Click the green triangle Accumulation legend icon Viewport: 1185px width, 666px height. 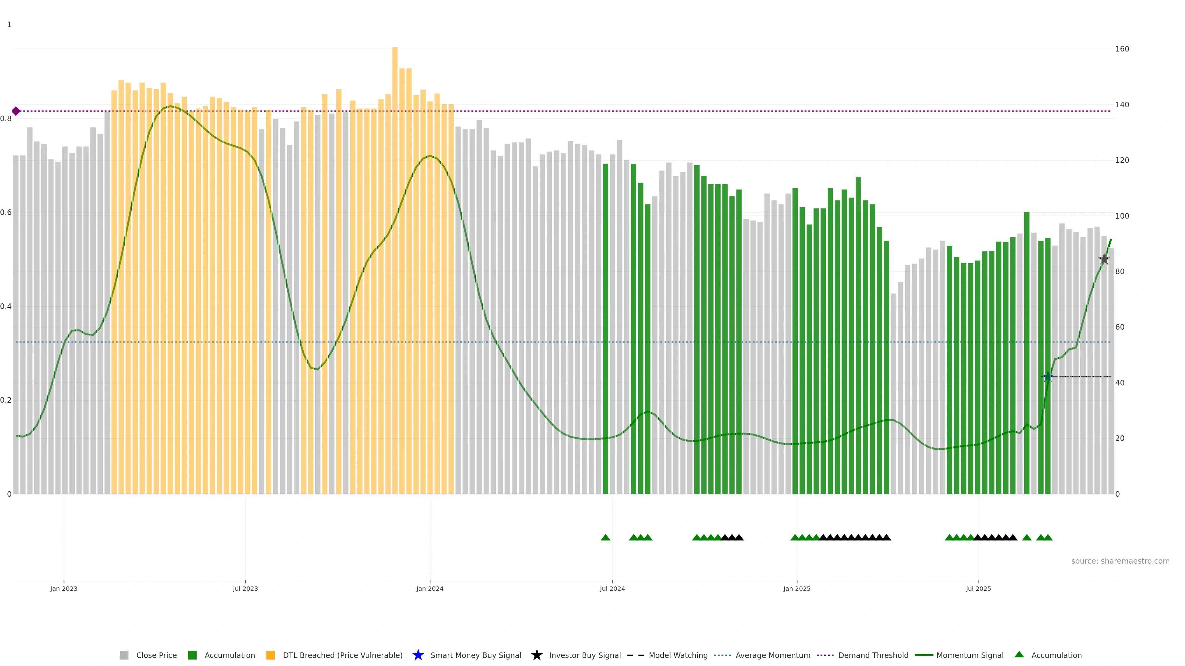(x=1019, y=655)
